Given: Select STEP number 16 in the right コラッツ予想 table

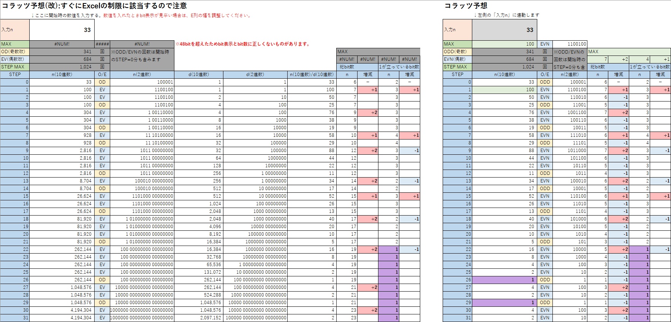Looking at the screenshot, I should (x=457, y=204).
